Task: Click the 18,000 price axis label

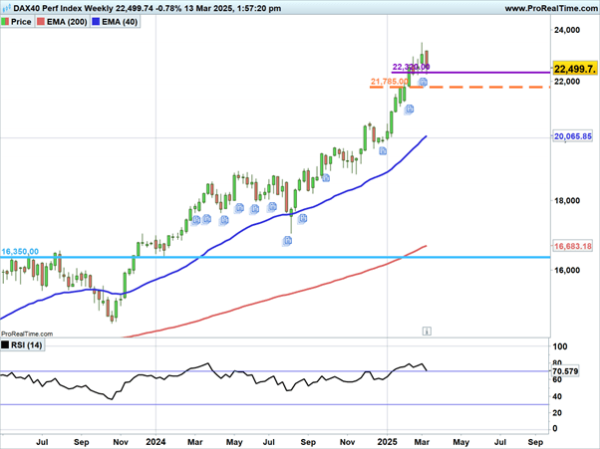Action: click(567, 200)
